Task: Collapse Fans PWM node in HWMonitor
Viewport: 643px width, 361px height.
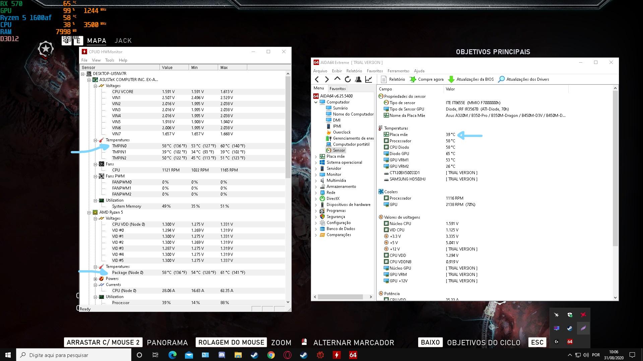Action: tap(95, 176)
